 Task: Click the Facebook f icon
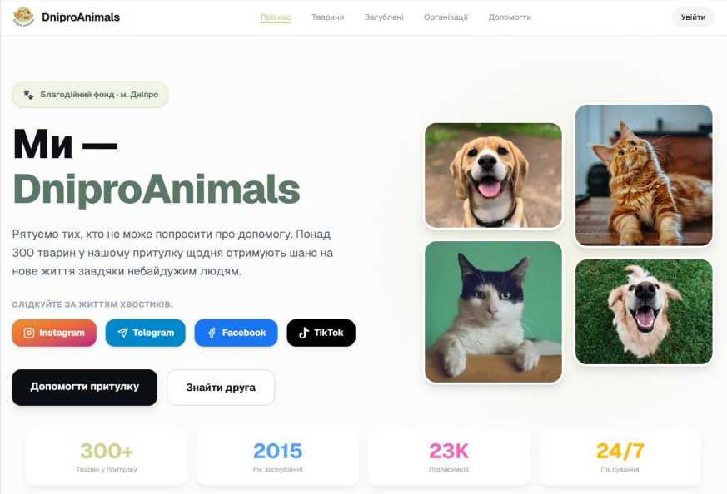(212, 333)
